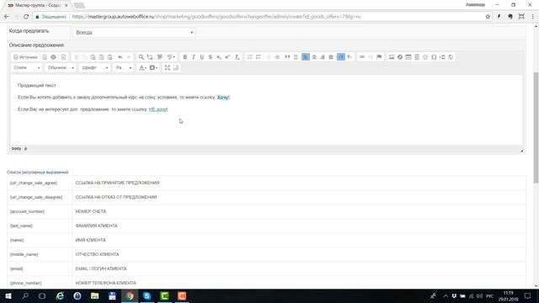Click the Block Quote icon

287,57
